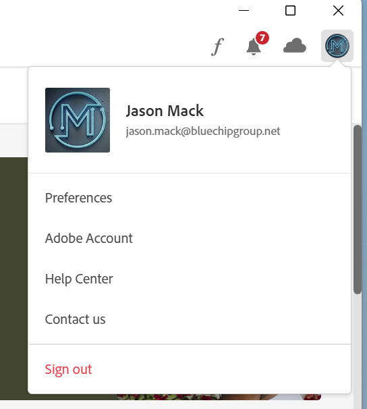Close the Creative Cloud window
Viewport: 367px width, 409px height.
[338, 11]
